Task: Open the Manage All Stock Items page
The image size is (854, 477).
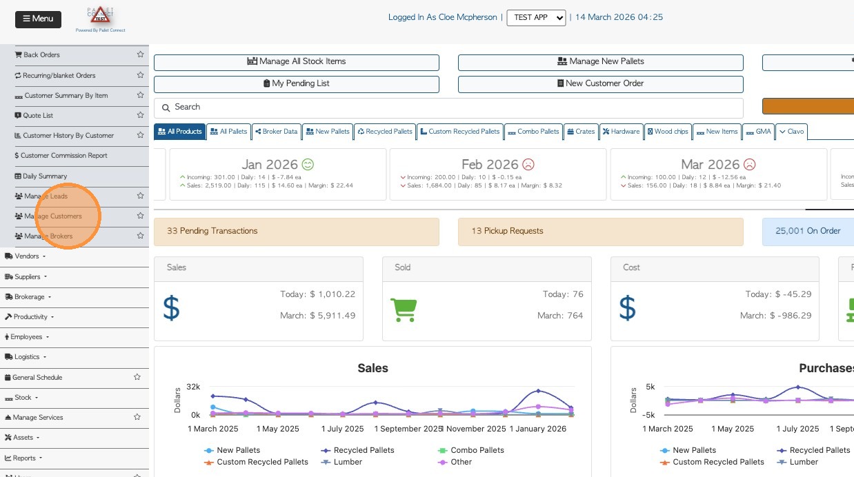Action: coord(297,62)
